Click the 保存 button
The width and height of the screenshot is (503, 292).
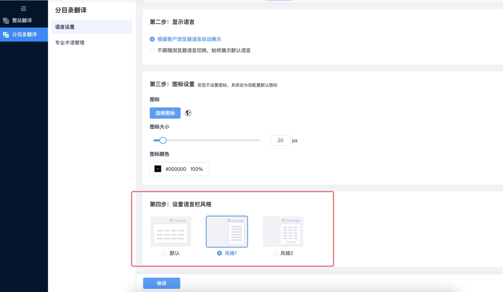(x=161, y=283)
